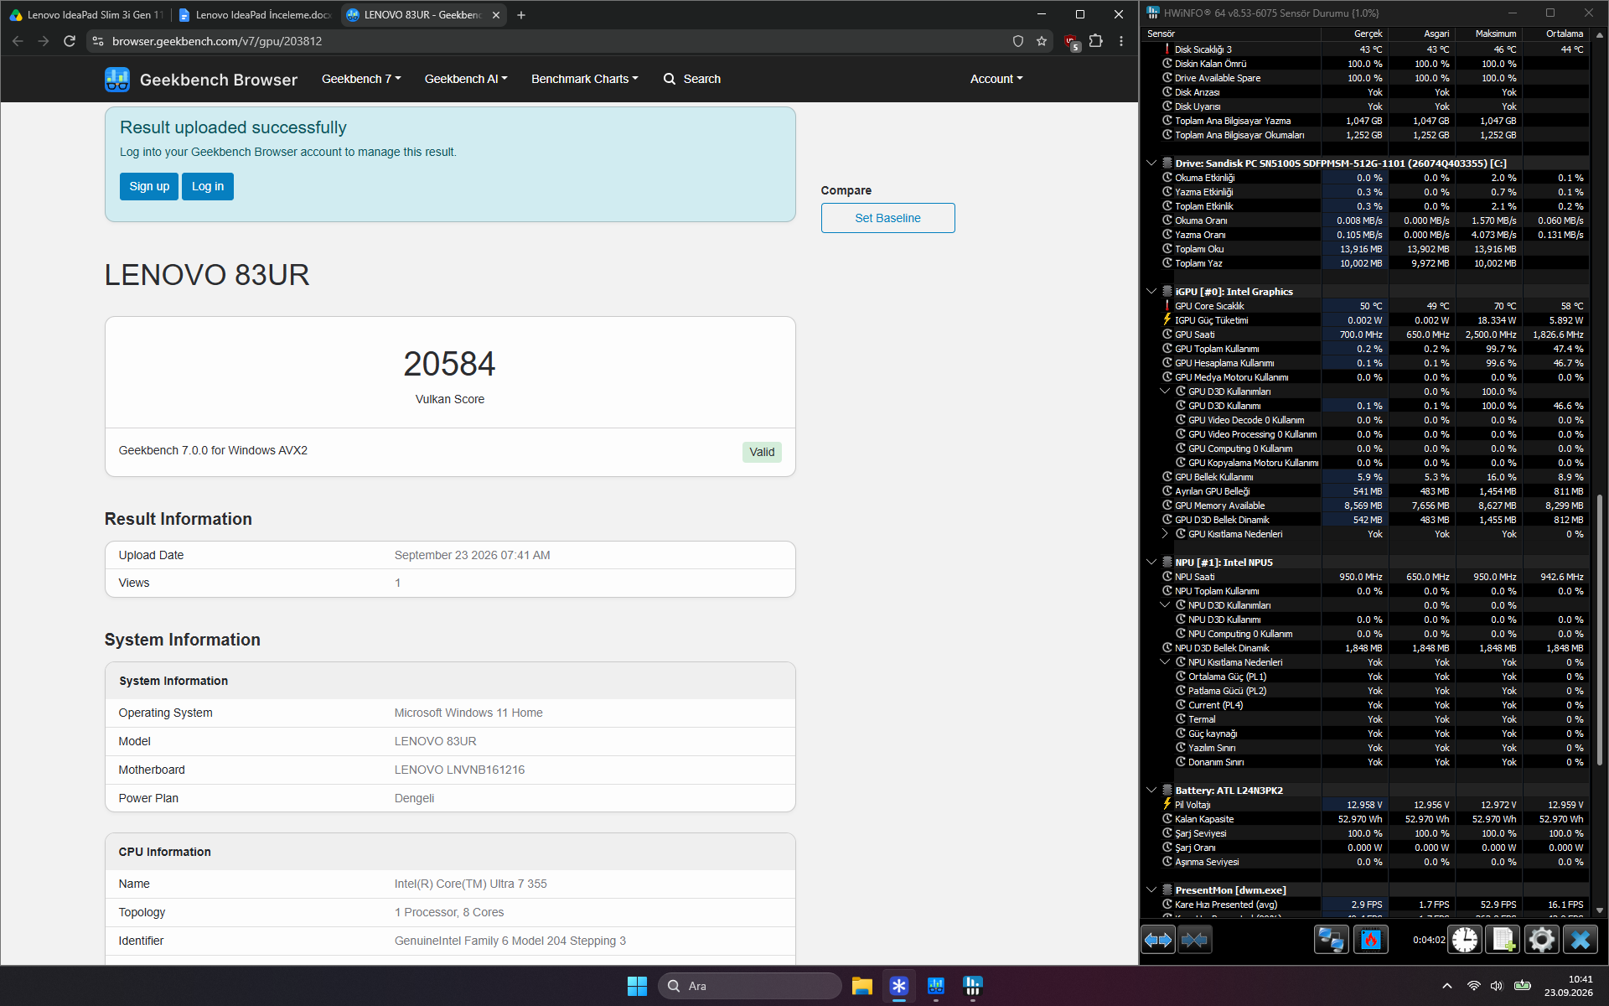Viewport: 1609px width, 1006px height.
Task: Open the Geekbench 7 dropdown menu
Action: coord(361,79)
